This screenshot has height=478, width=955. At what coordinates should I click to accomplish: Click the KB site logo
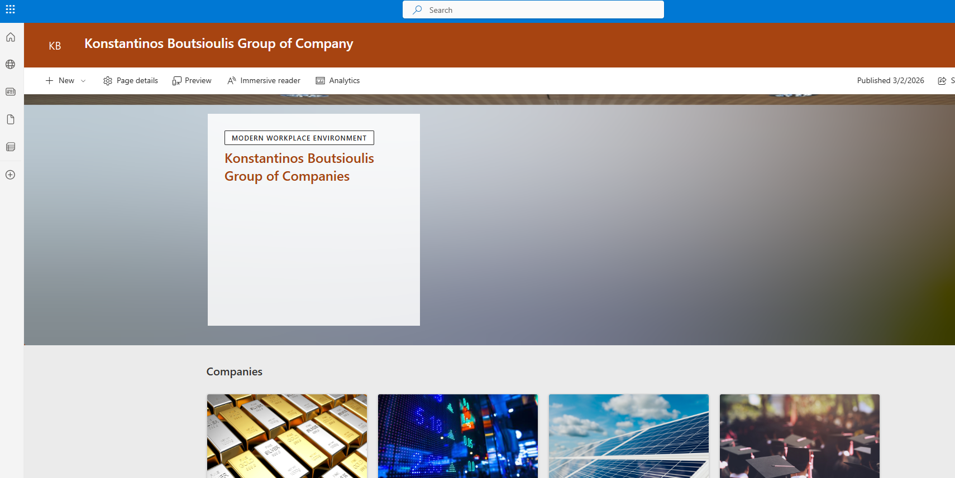[55, 46]
